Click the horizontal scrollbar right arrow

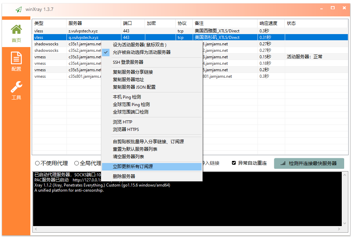coord(339,229)
